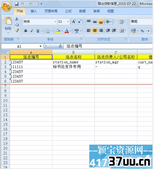This screenshot has height=169, width=154.
Task: Open the font color red A swatch
Action: coord(67,31)
